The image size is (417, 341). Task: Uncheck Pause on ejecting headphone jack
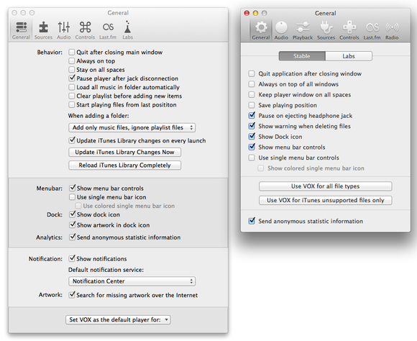pyautogui.click(x=252, y=116)
